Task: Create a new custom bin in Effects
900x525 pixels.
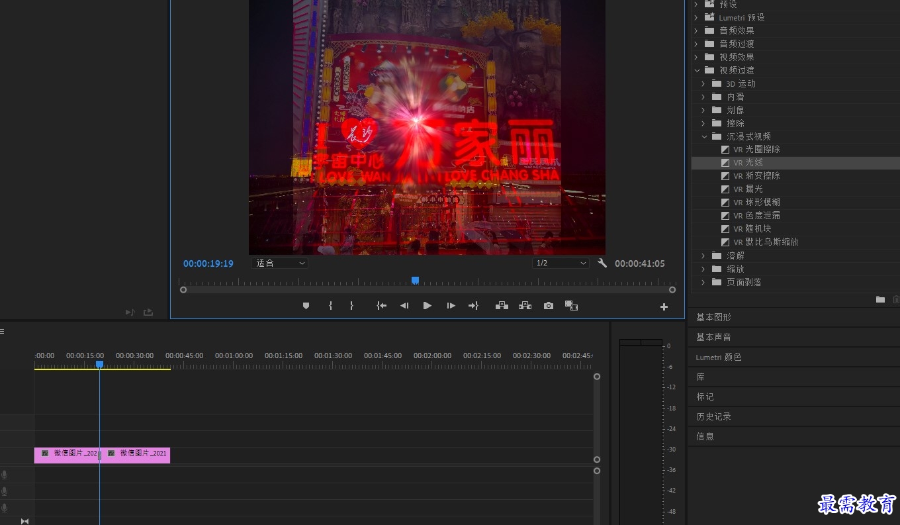Action: [880, 299]
